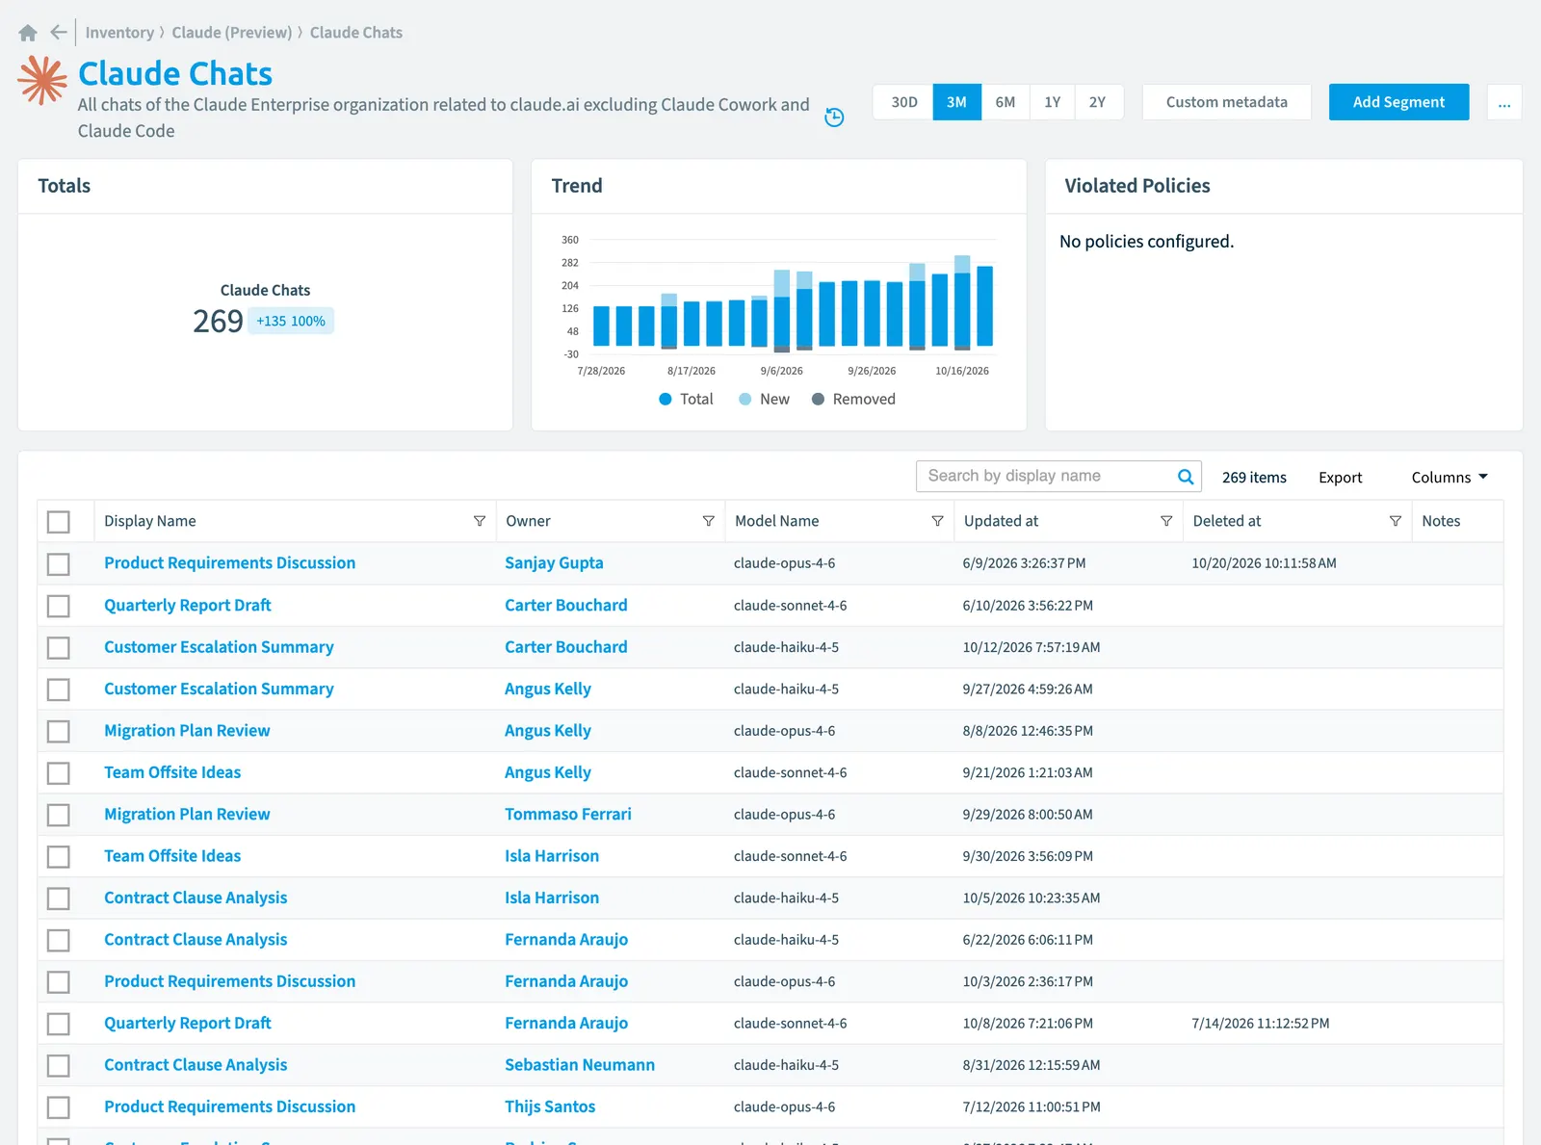The width and height of the screenshot is (1541, 1145).
Task: Click the Custom metadata button
Action: [x=1226, y=102]
